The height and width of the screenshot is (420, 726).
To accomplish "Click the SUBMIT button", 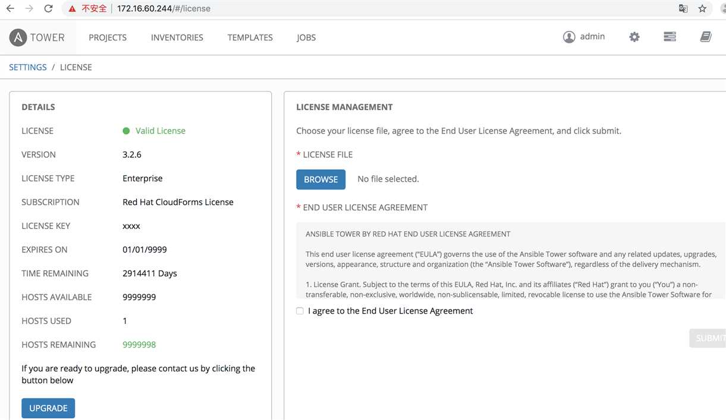I will [x=708, y=338].
